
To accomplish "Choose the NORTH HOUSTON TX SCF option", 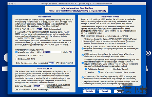I will (x=16, y=55).
